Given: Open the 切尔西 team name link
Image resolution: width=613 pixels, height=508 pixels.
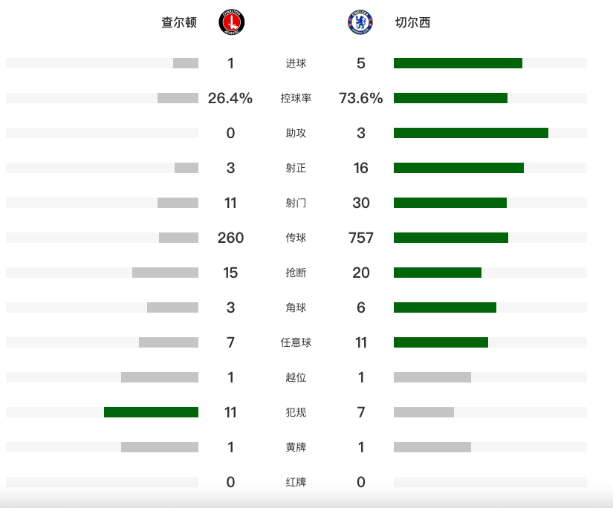Looking at the screenshot, I should coord(413,22).
